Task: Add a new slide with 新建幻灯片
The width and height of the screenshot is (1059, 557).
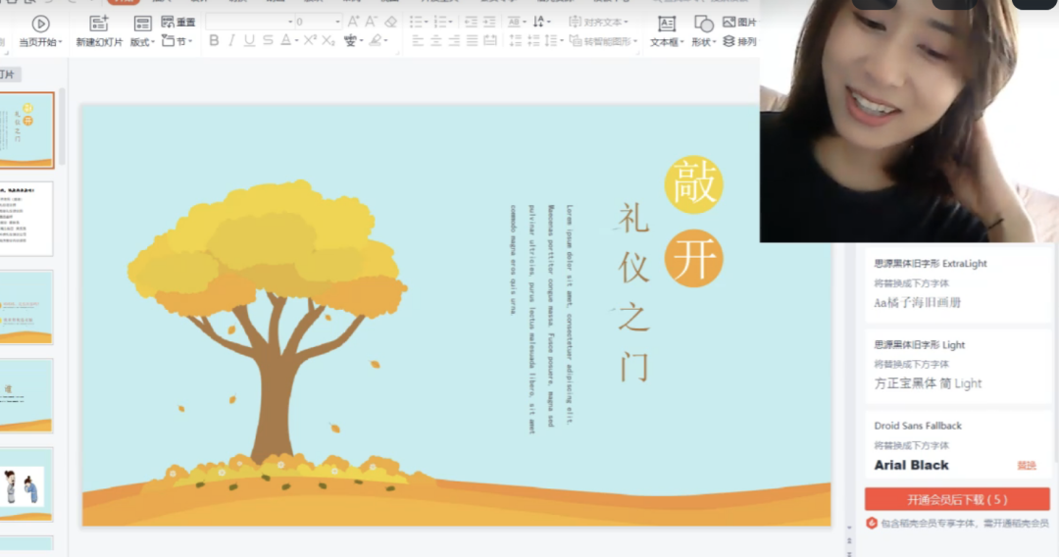Action: point(99,30)
